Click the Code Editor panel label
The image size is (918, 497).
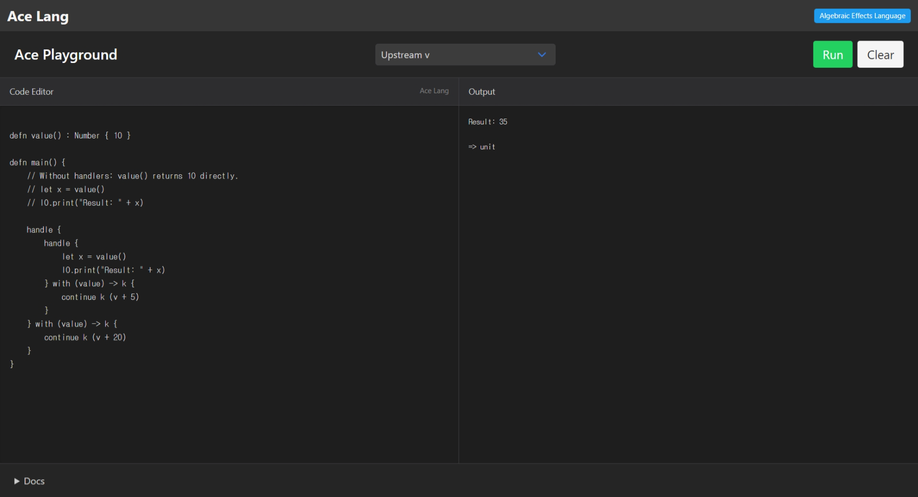coord(32,92)
